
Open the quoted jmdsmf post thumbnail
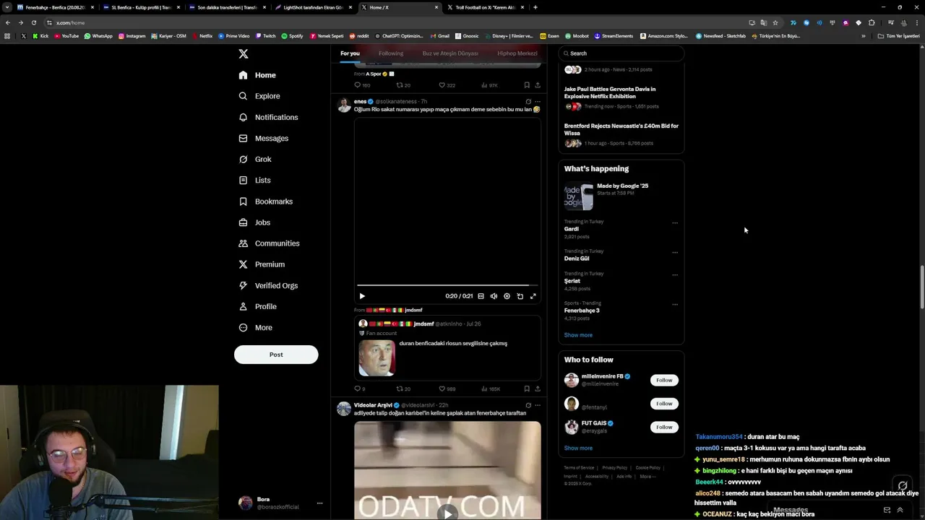(x=377, y=358)
